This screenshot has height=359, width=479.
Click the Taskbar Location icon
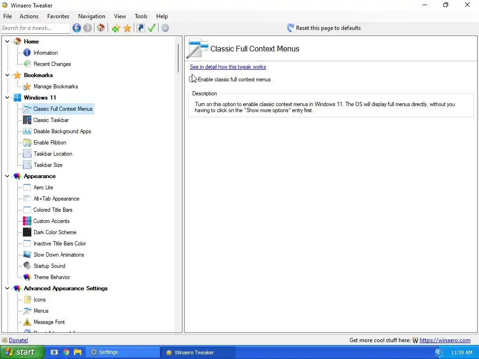27,153
